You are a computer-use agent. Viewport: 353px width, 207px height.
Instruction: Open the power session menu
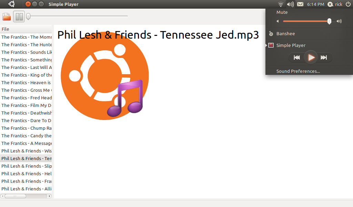coord(348,4)
